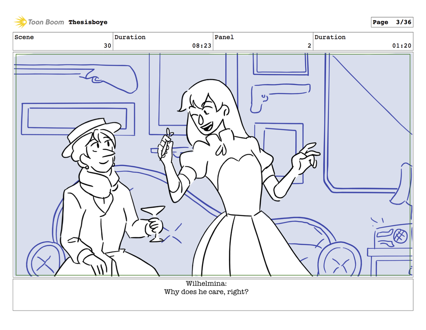The image size is (426, 330).
Task: Click the panel duration value '01:20'
Action: point(402,45)
